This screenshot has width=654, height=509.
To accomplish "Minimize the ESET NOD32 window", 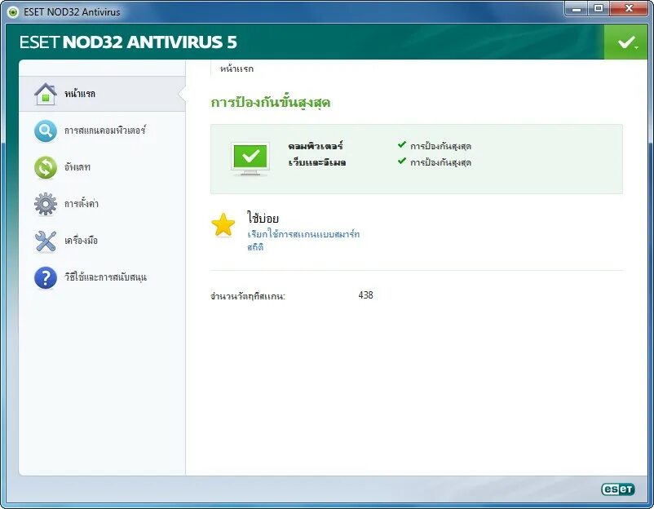I will click(577, 9).
